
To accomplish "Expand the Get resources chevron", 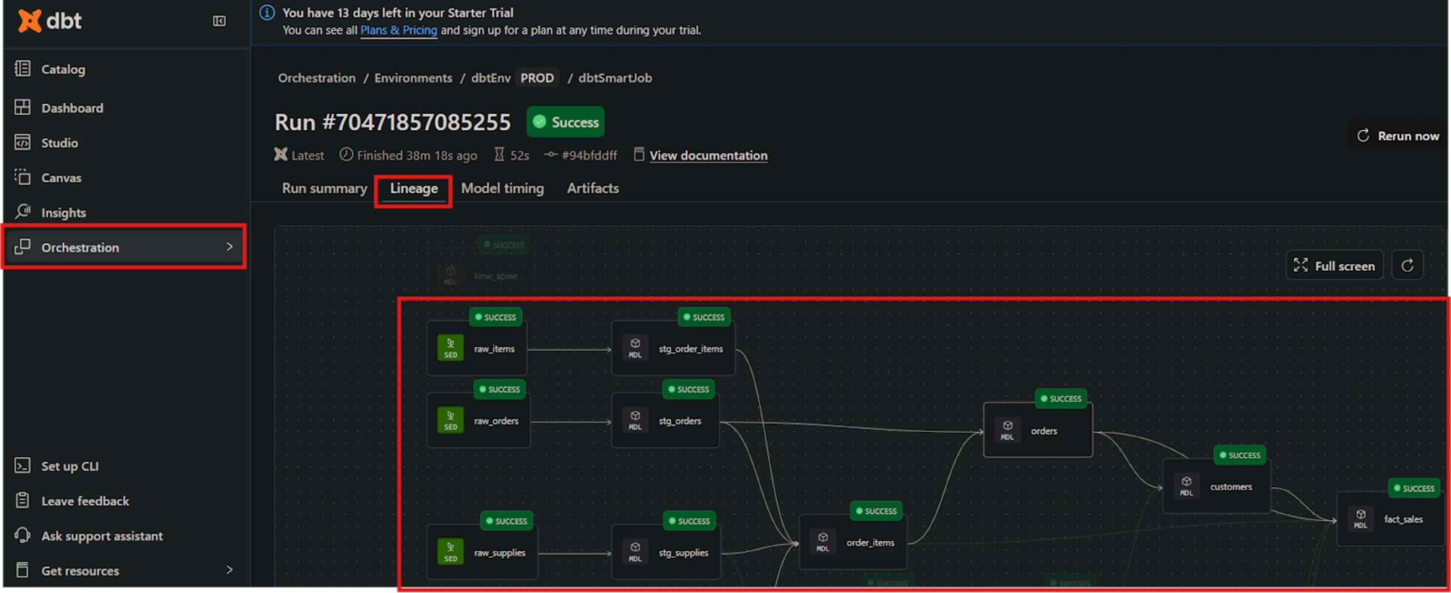I will [229, 570].
